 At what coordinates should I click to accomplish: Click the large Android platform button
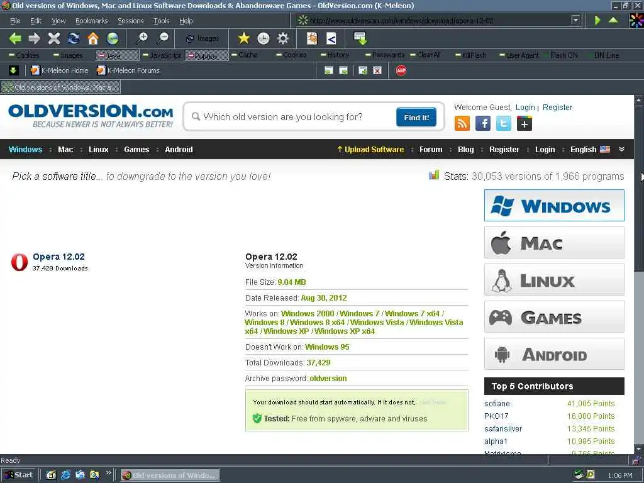click(554, 354)
